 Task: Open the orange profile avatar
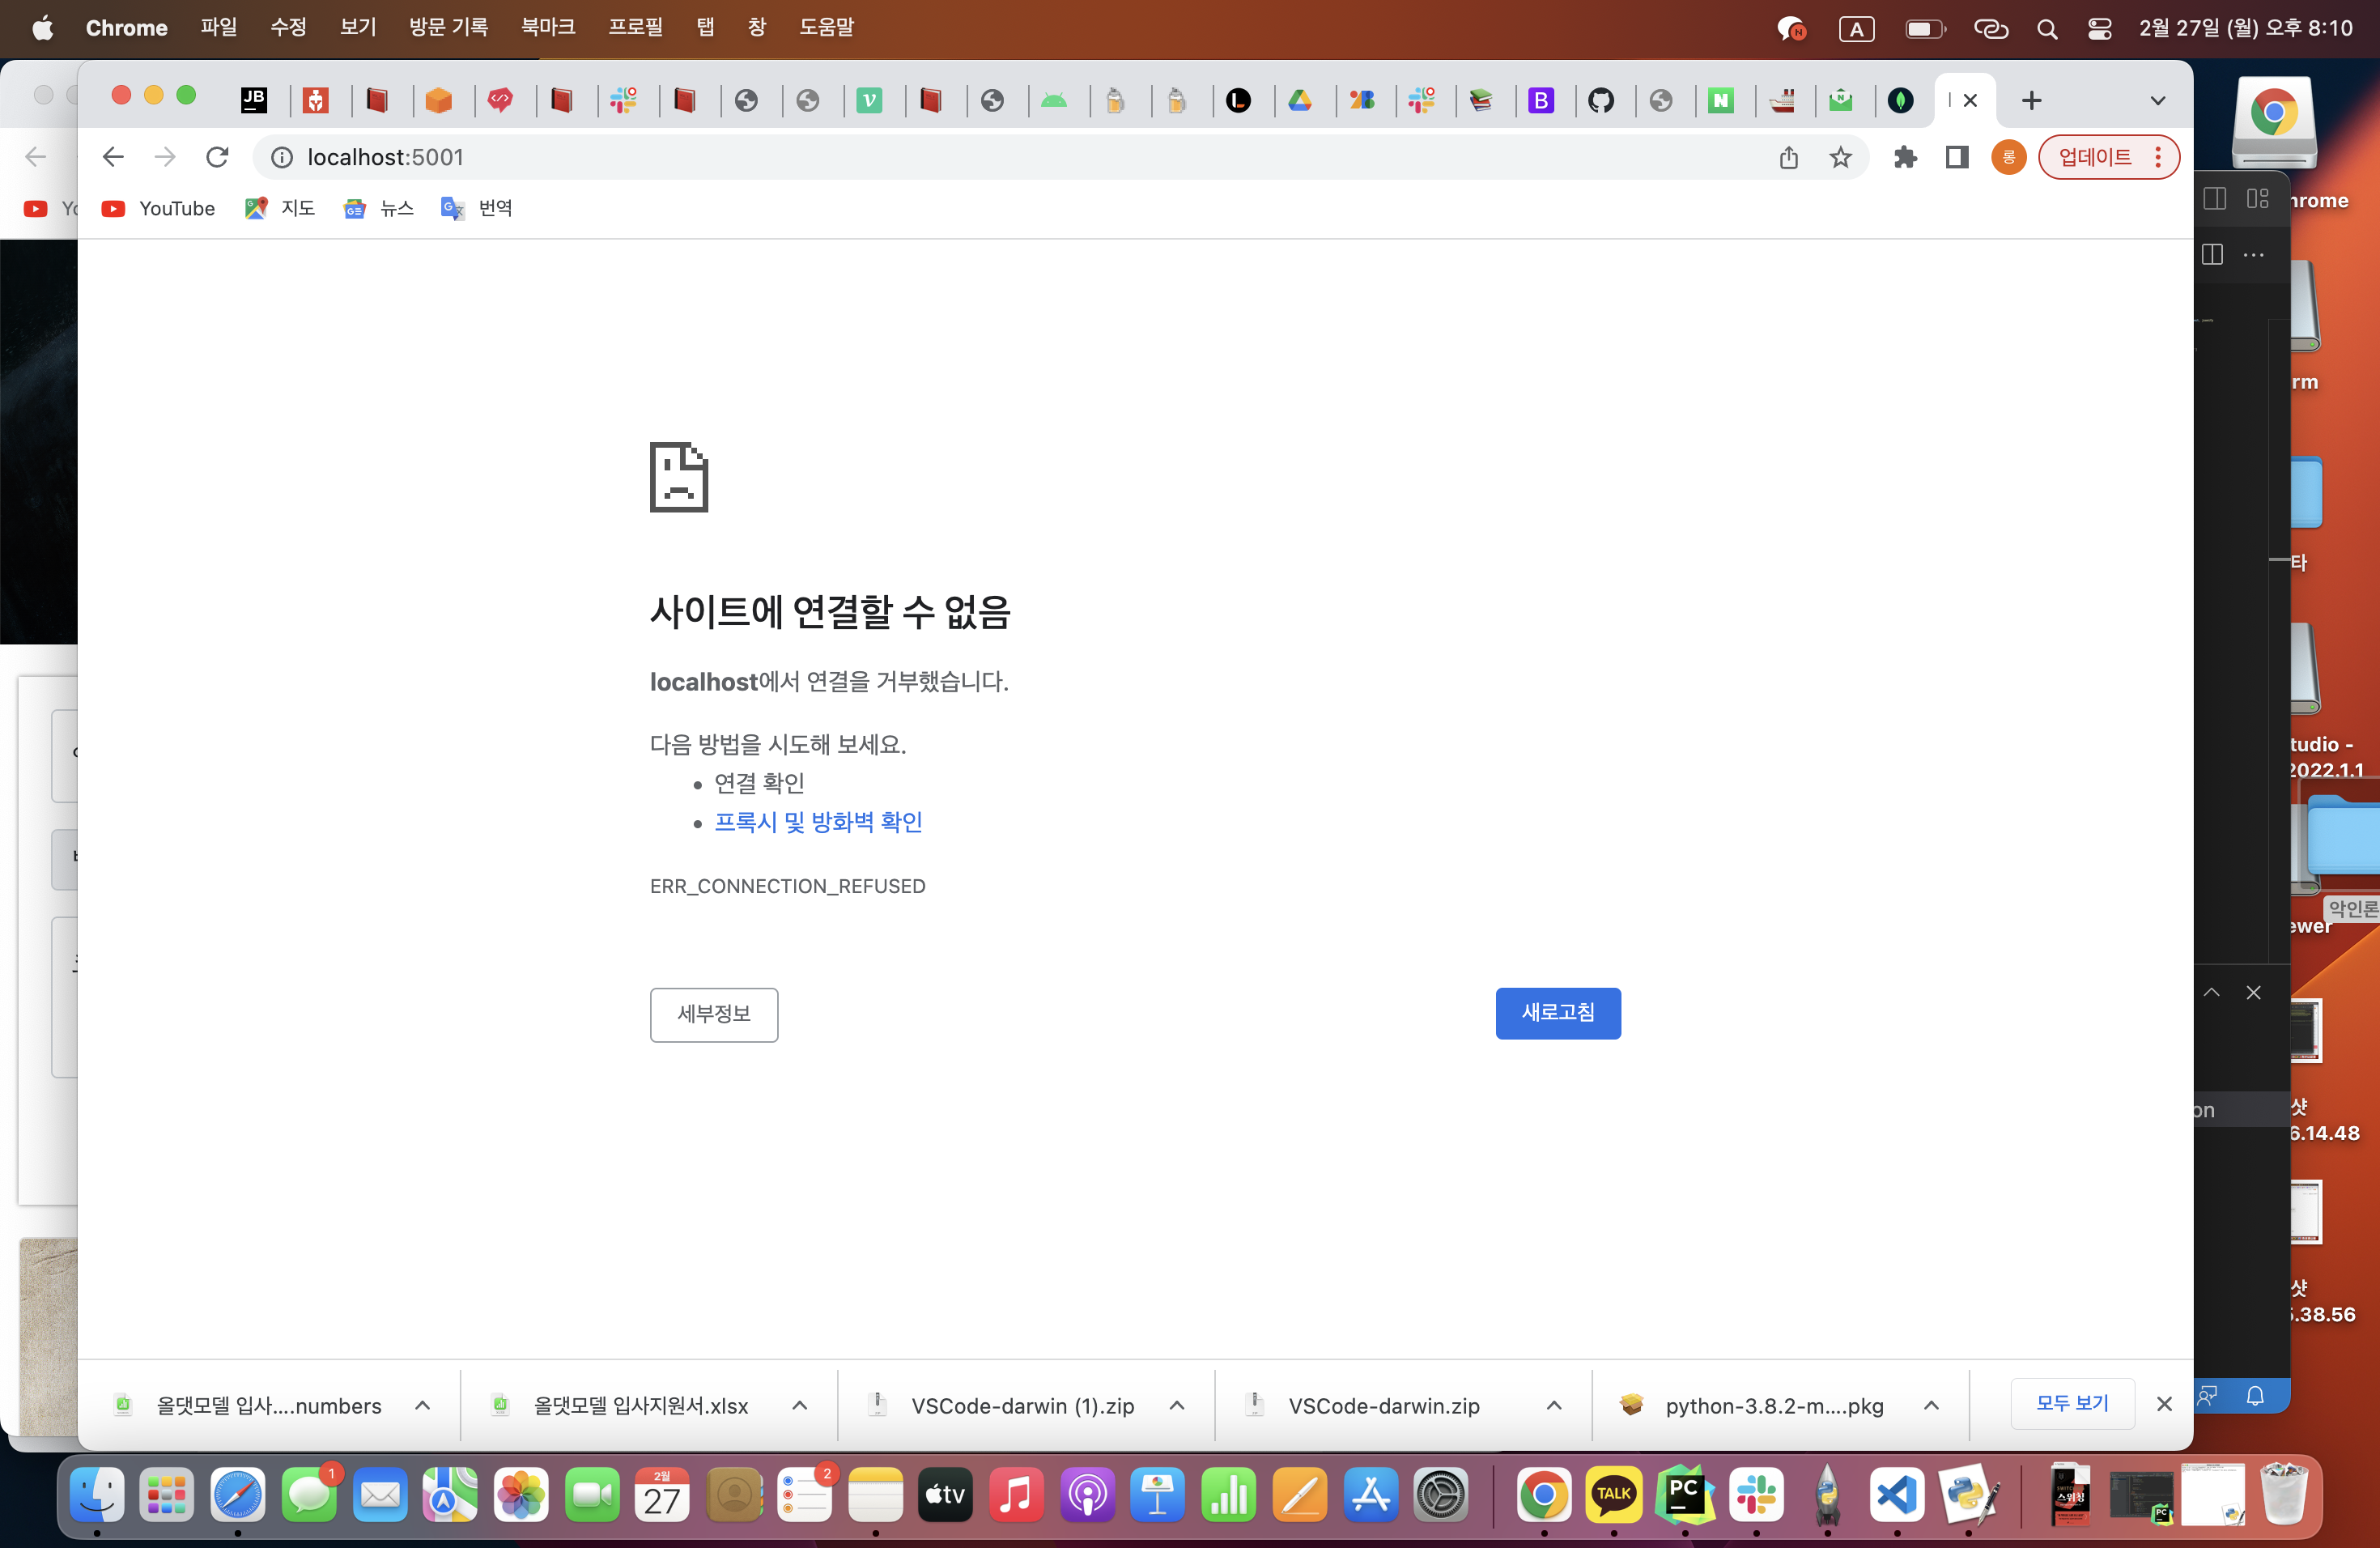(2008, 157)
